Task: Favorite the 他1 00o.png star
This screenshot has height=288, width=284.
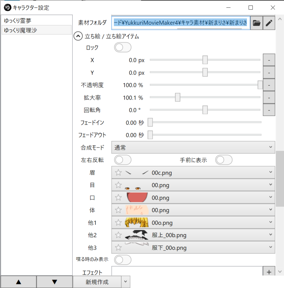Action: point(118,222)
